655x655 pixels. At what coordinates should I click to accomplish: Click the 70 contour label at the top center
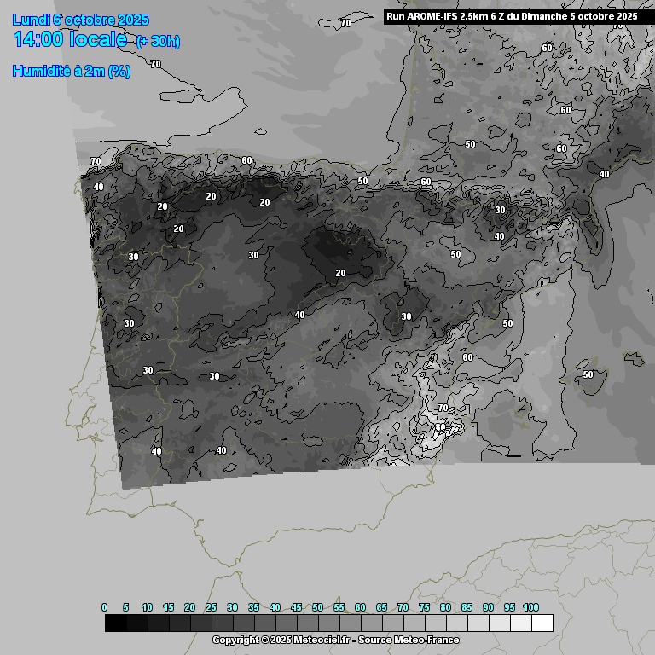pos(345,24)
